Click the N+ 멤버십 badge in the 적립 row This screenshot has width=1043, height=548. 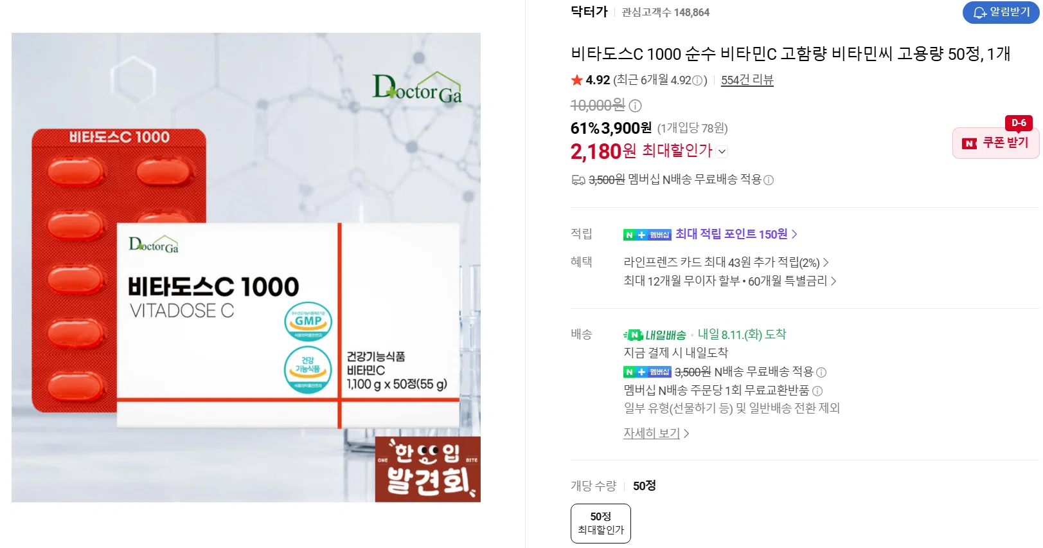click(x=647, y=235)
